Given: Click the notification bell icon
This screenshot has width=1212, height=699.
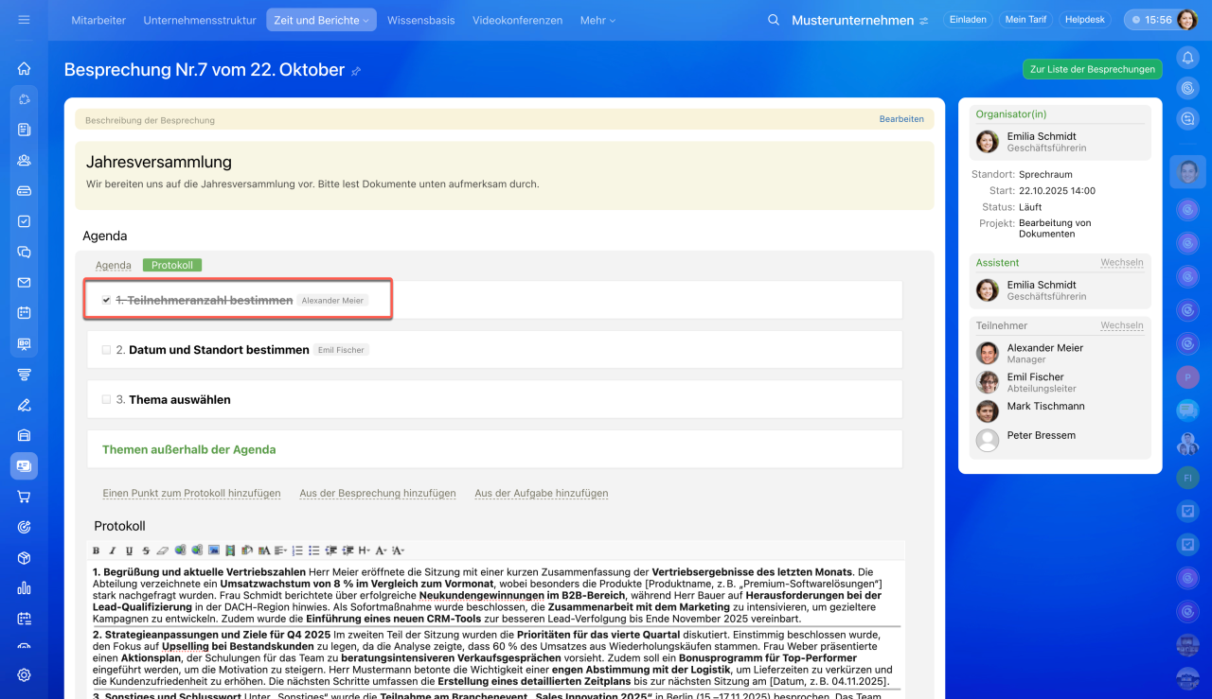Looking at the screenshot, I should coord(1187,58).
